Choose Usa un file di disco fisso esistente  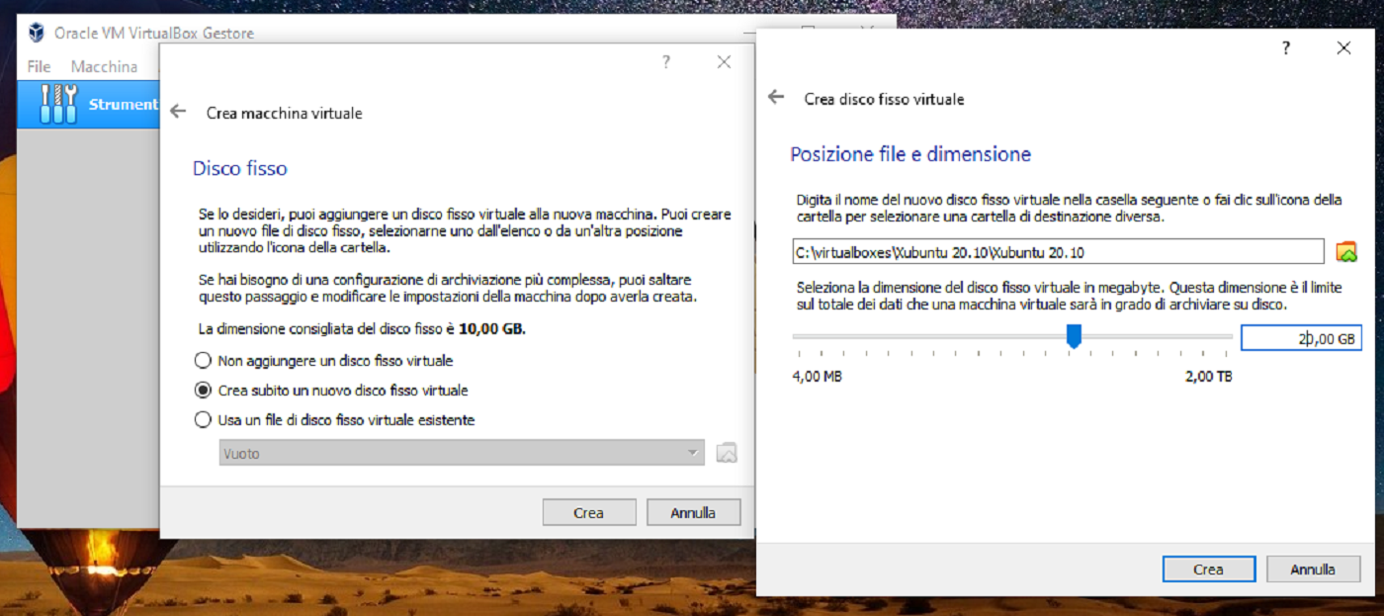202,419
